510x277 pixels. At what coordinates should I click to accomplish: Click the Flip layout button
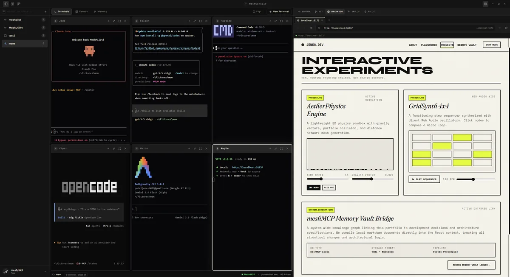coord(257,11)
